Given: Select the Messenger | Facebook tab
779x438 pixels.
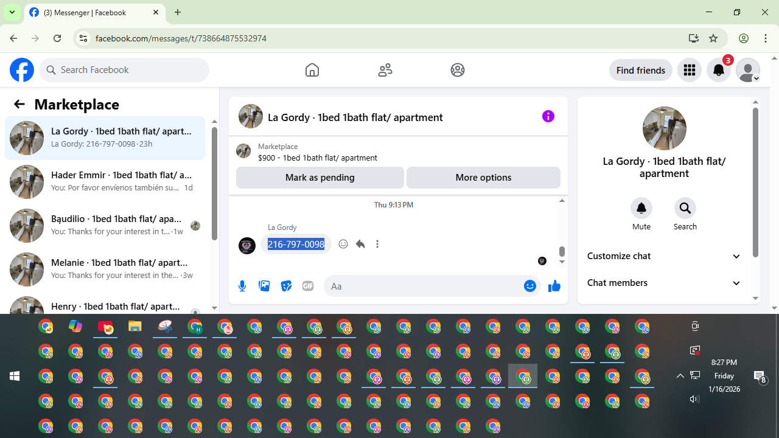Looking at the screenshot, I should click(94, 12).
